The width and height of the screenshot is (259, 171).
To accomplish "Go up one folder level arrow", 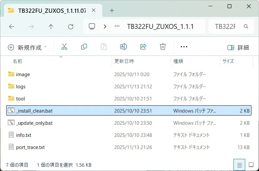I will coord(51,27).
